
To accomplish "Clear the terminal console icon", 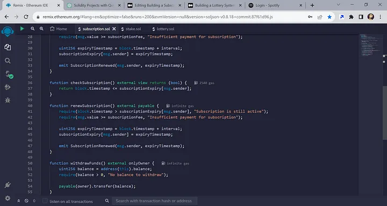I will pyautogui.click(x=26, y=201).
